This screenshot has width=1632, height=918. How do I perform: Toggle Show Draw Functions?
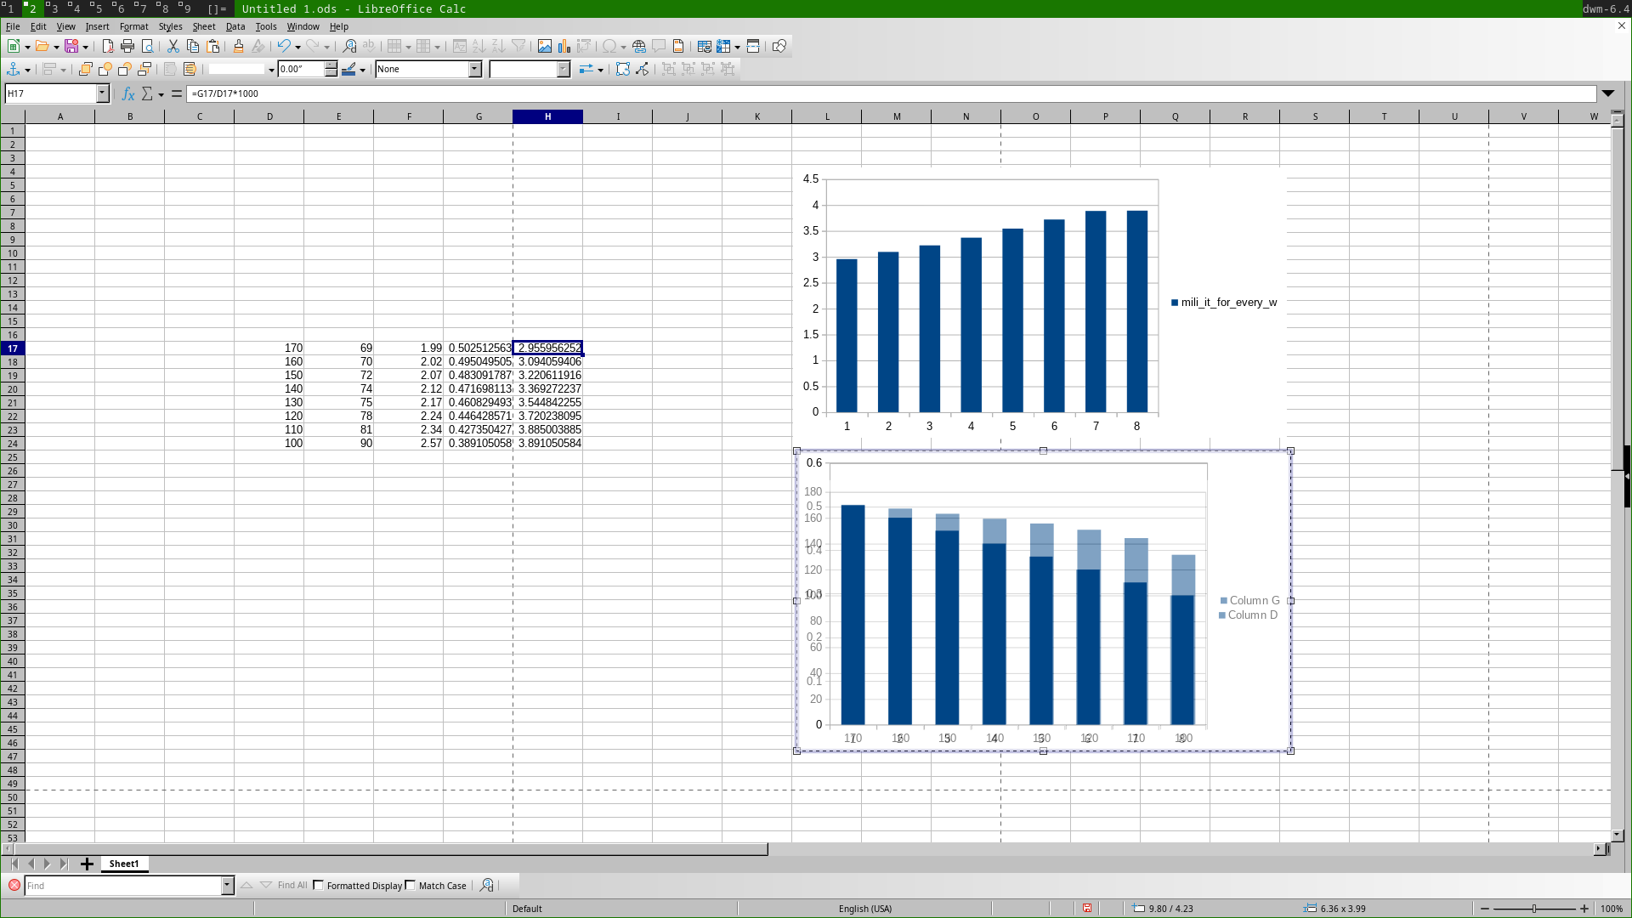coord(779,46)
